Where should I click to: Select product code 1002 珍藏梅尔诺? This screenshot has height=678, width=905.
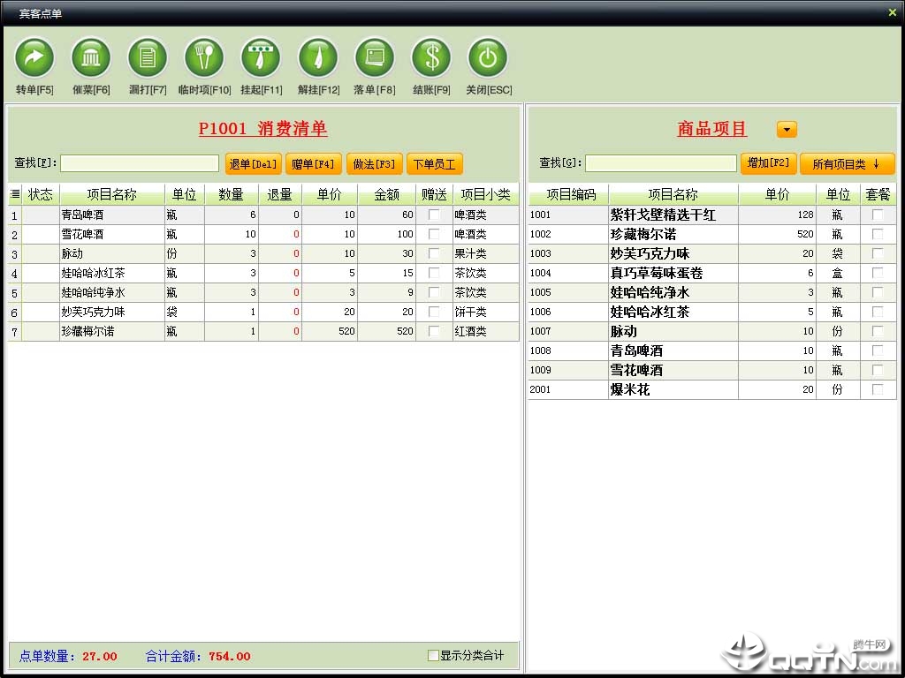point(712,234)
